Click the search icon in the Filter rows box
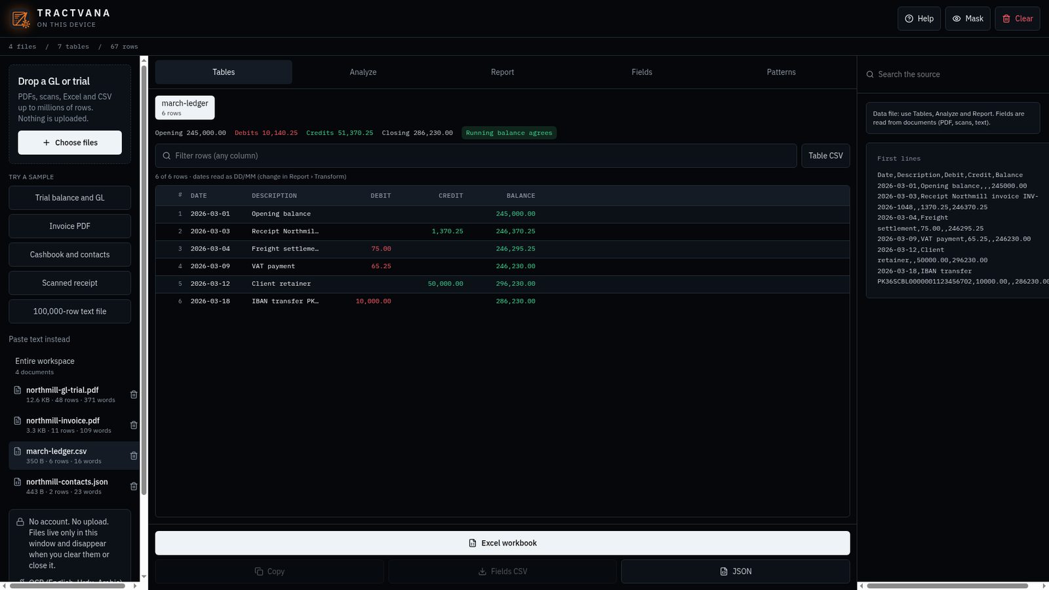1049x590 pixels. 167,156
